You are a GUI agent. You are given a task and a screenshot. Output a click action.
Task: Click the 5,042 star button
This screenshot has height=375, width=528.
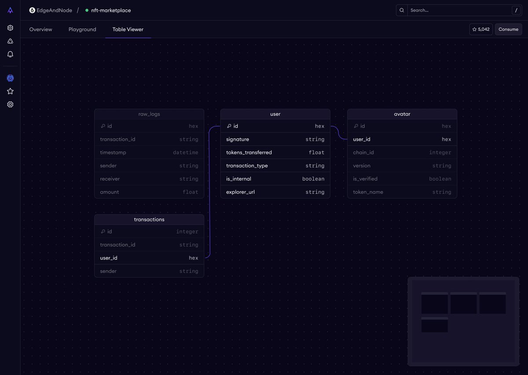481,29
